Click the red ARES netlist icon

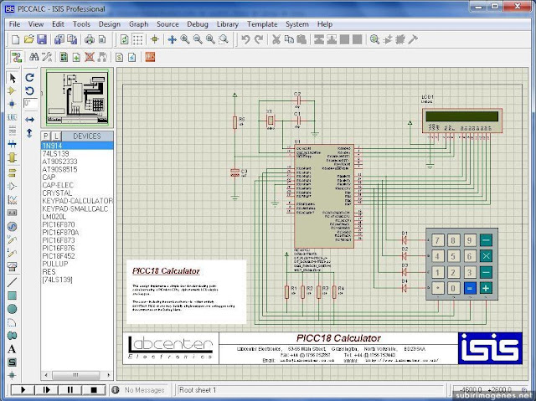point(150,57)
